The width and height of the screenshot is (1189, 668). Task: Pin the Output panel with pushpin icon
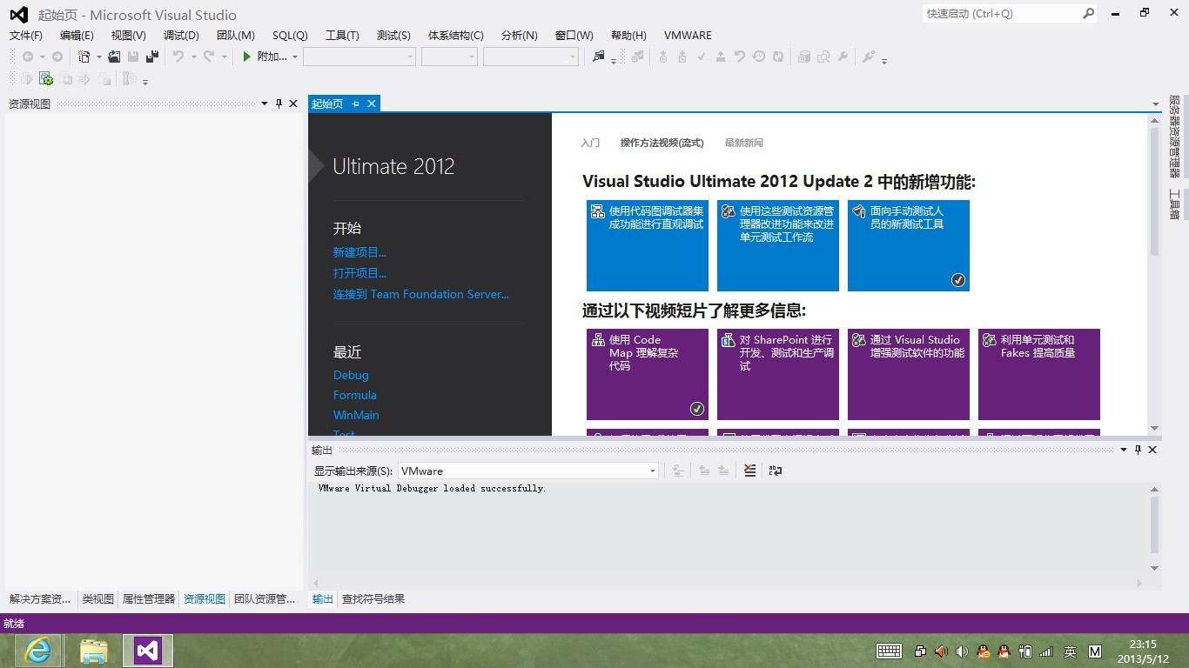[1138, 450]
